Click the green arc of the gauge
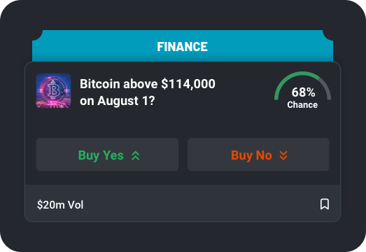Viewport: 366px width, 252px height. (x=288, y=79)
